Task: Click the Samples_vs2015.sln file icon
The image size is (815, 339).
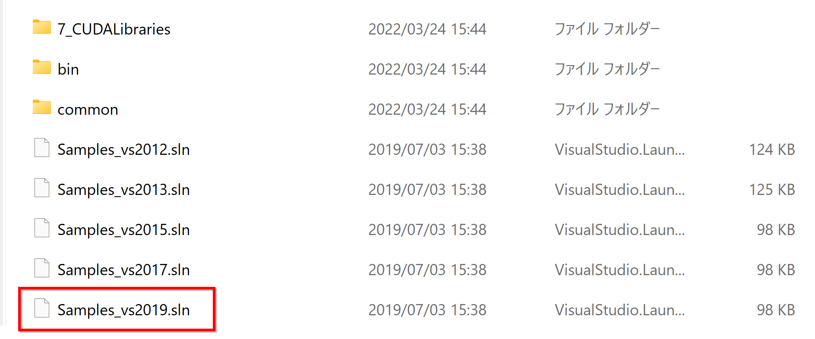Action: coord(42,228)
